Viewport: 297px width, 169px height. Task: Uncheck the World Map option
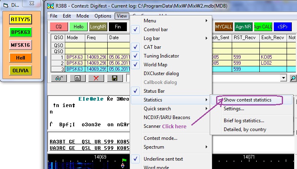(155, 65)
